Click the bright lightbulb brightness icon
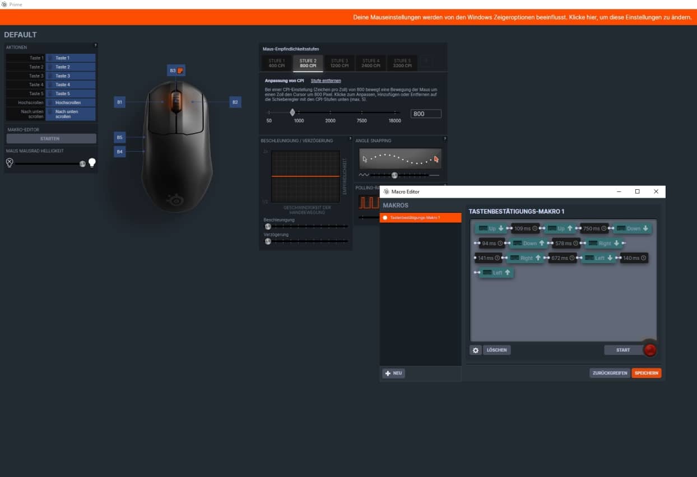This screenshot has height=477, width=697. click(92, 163)
